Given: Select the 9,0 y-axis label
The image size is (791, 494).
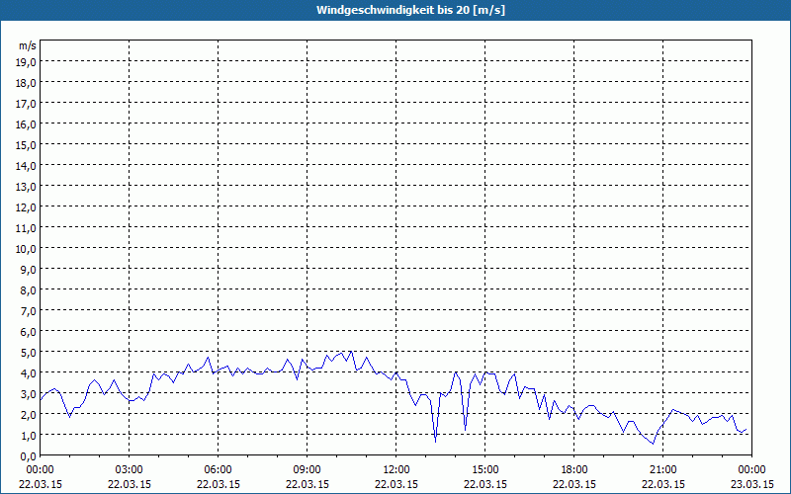Looking at the screenshot, I should pos(28,269).
